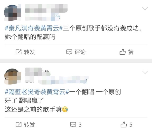152x128 pixels.
Task: Expand the first post's chevron menu
Action: click(145, 9)
